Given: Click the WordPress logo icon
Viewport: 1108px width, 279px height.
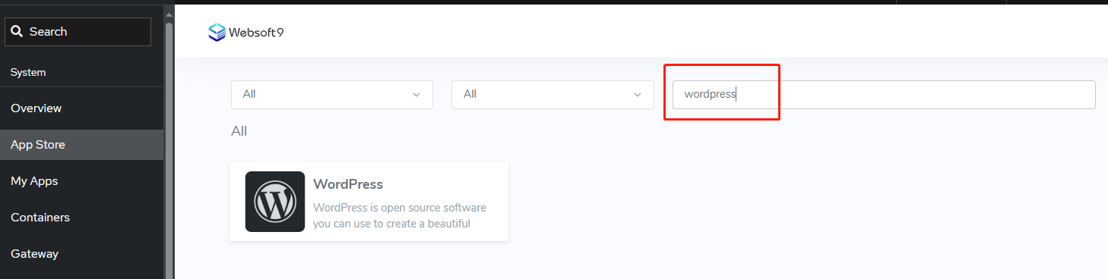Looking at the screenshot, I should click(x=275, y=202).
